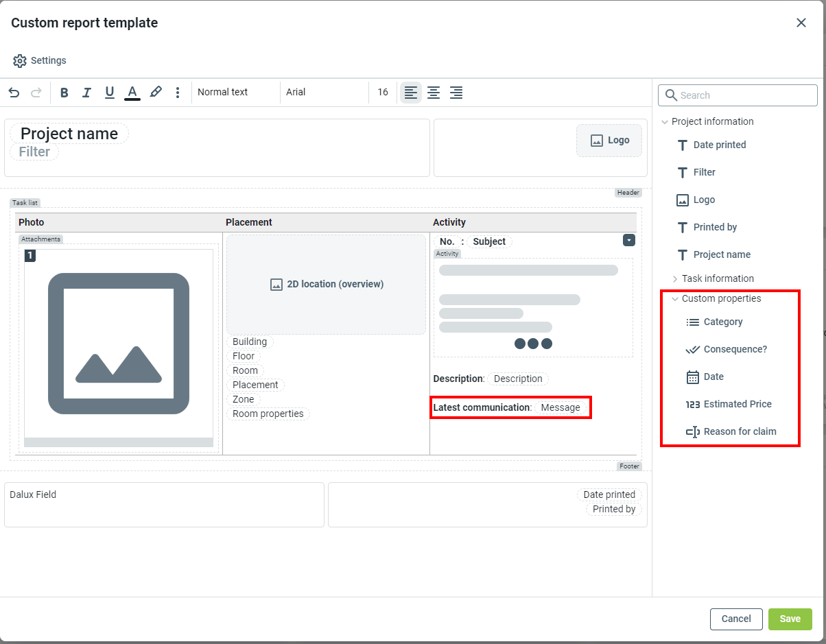The height and width of the screenshot is (644, 826).
Task: Center align the text
Action: tap(434, 93)
